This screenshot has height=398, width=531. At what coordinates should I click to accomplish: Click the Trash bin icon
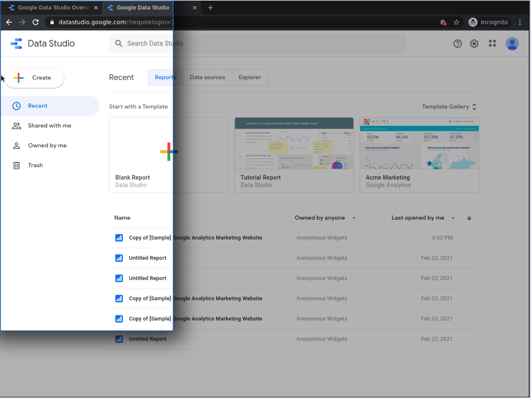coord(16,165)
